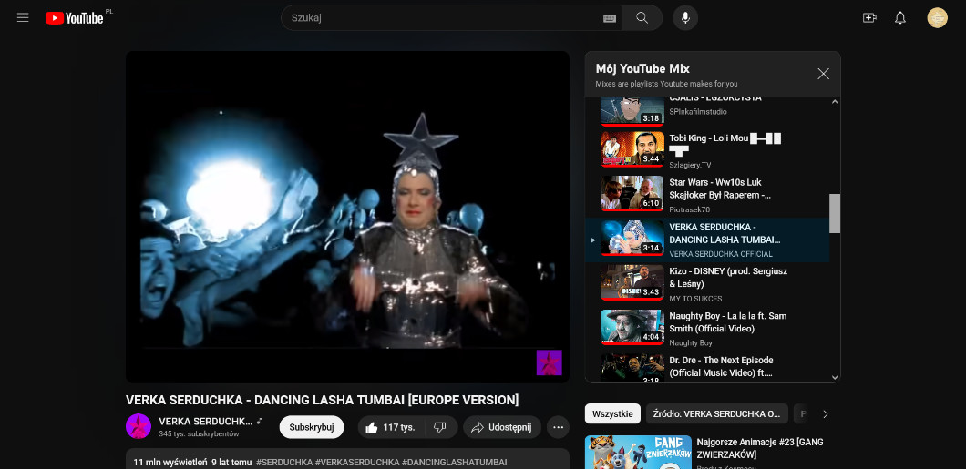Image resolution: width=966 pixels, height=469 pixels.
Task: Open the Create video icon
Action: coord(869,18)
